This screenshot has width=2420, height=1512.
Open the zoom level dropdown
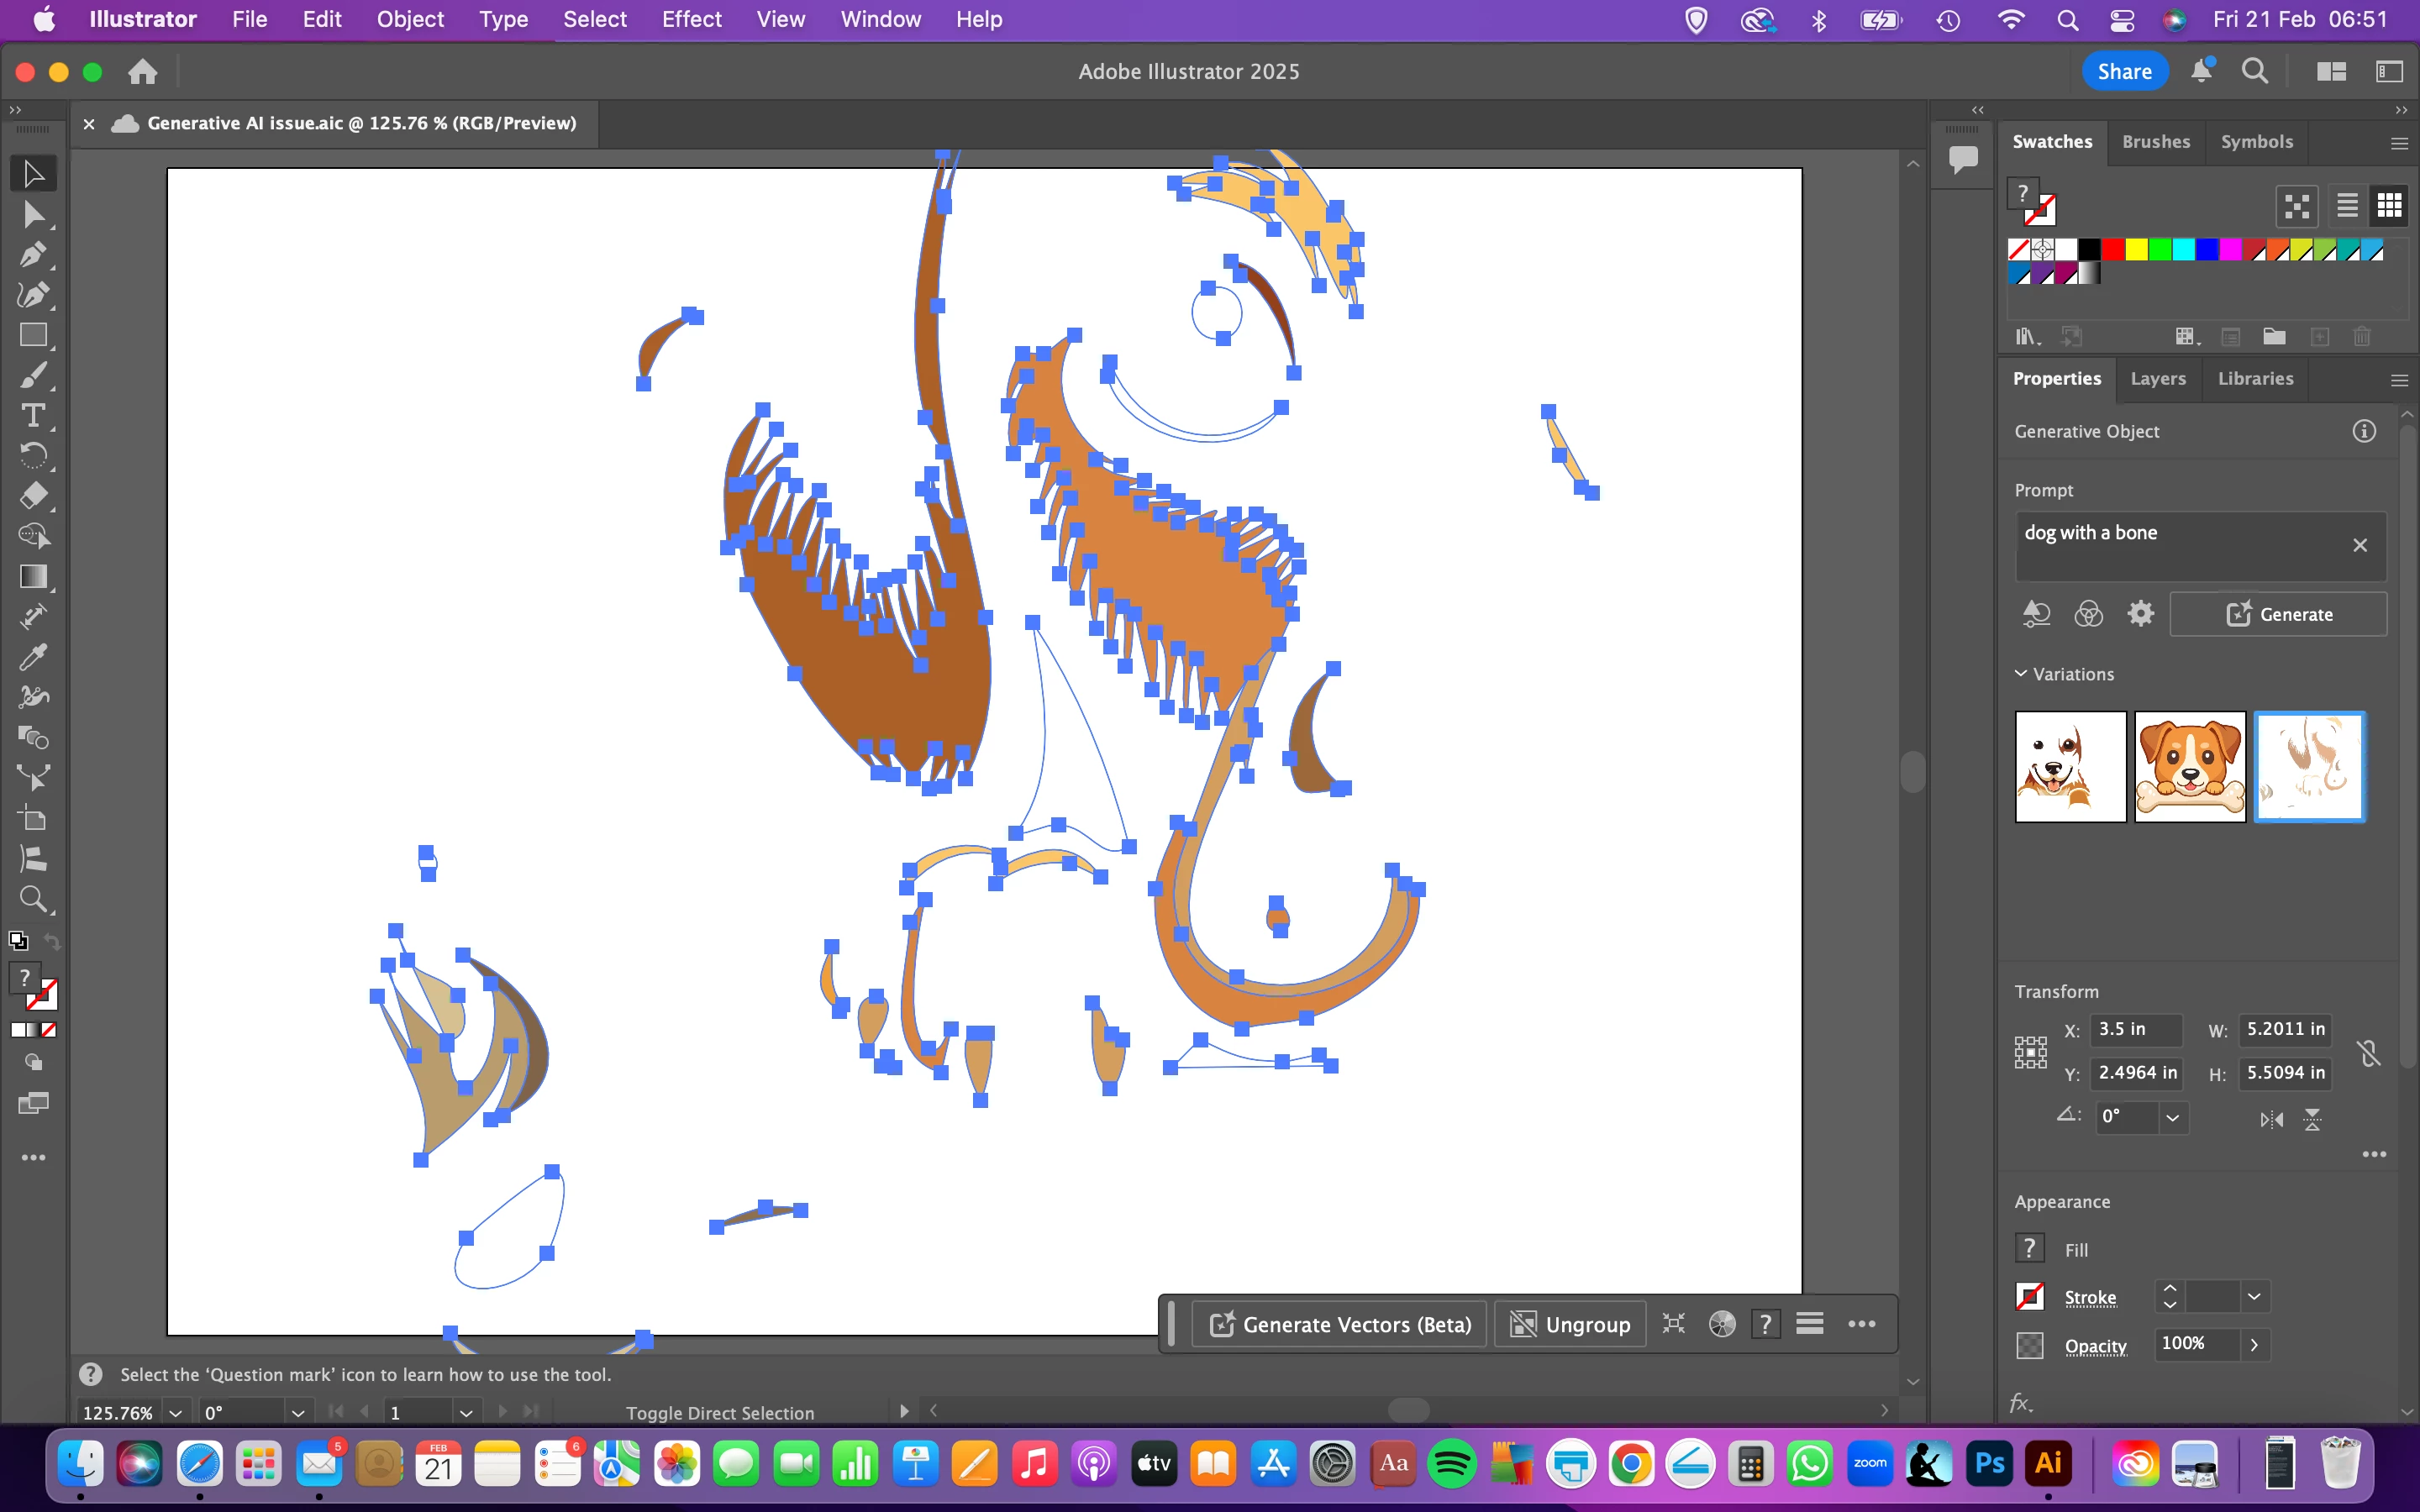point(176,1412)
